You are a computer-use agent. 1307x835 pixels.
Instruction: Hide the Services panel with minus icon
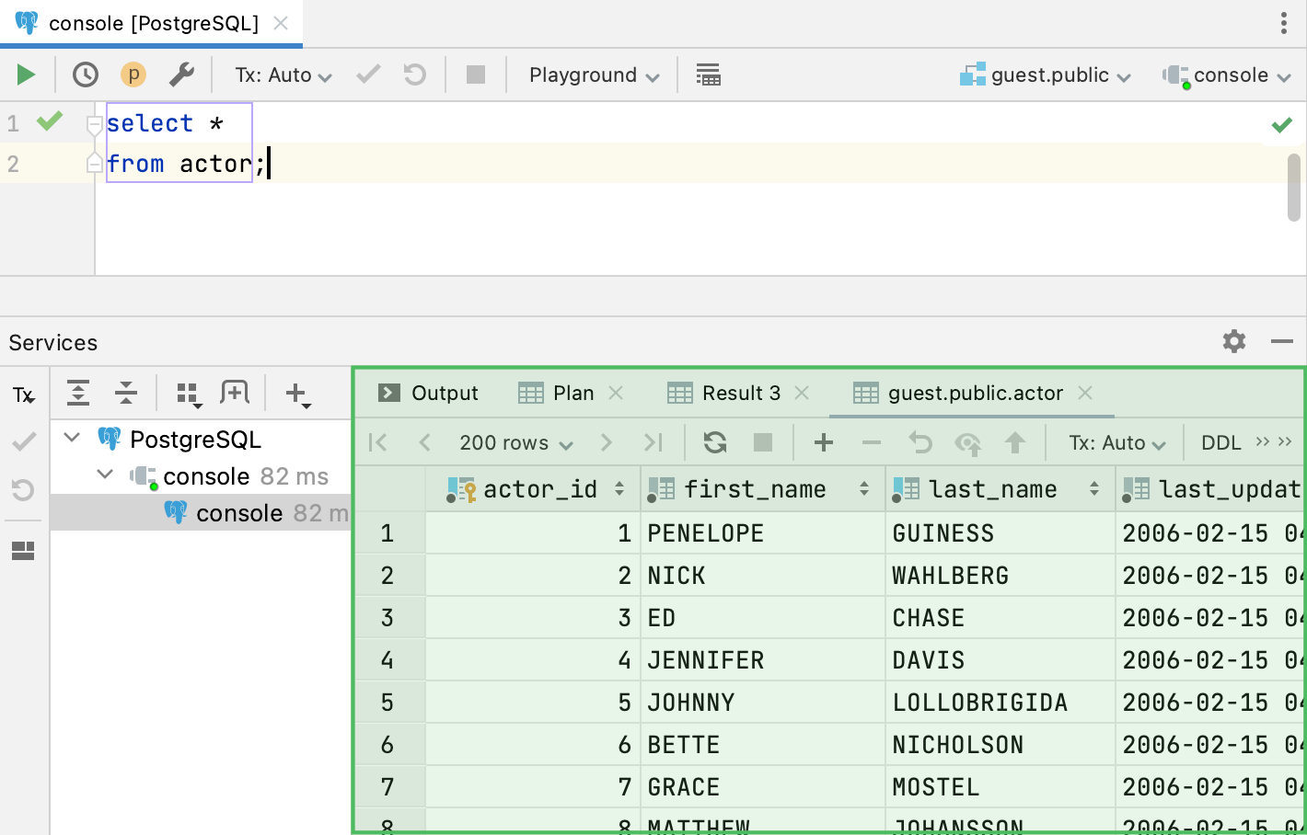pyautogui.click(x=1282, y=342)
